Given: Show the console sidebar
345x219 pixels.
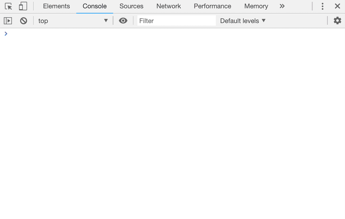Looking at the screenshot, I should click(x=8, y=21).
